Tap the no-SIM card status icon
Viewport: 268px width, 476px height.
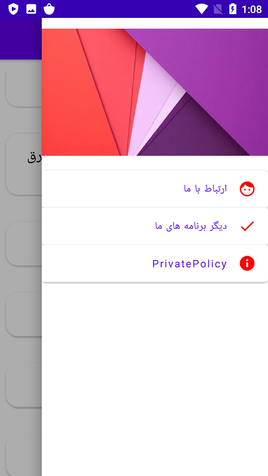218,9
